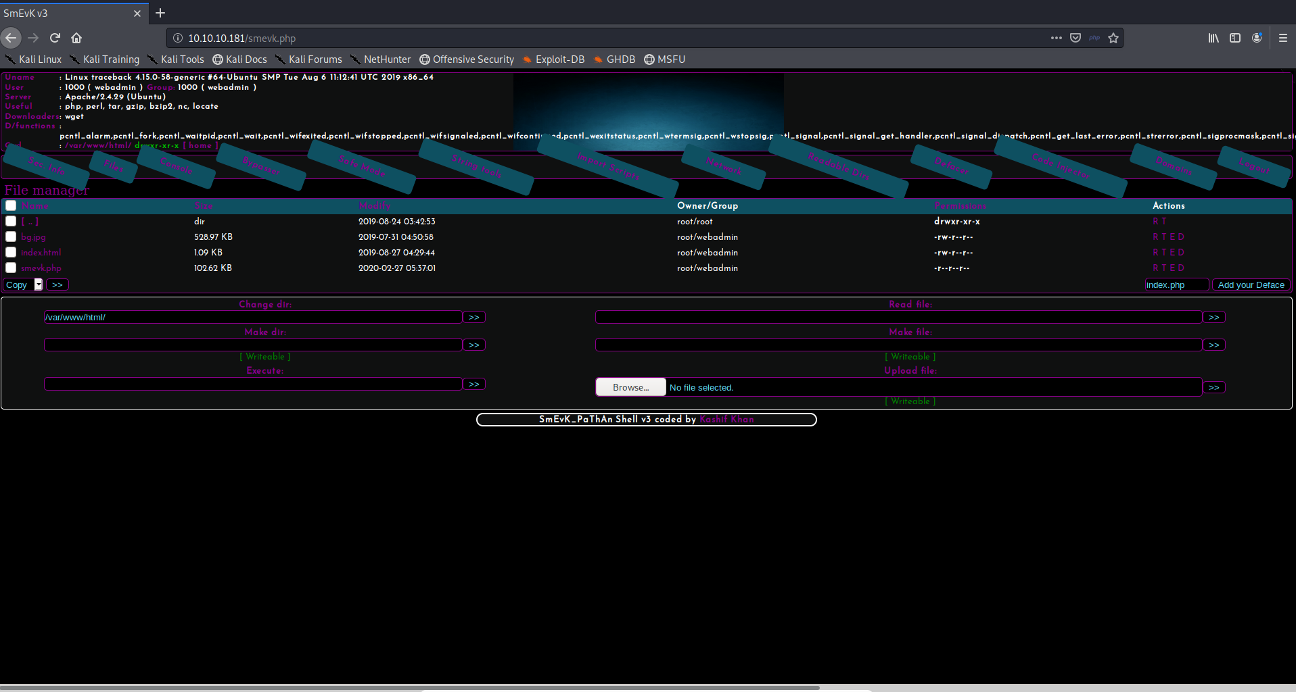
Task: Open the Kali Tools bookmark
Action: 175,59
